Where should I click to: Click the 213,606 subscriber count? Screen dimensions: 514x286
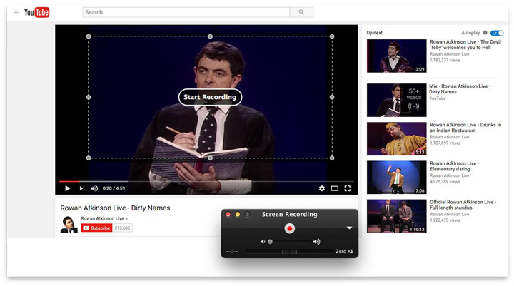coord(122,228)
